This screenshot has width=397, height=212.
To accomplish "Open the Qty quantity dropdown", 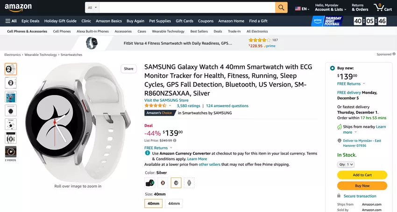I will click(346, 164).
